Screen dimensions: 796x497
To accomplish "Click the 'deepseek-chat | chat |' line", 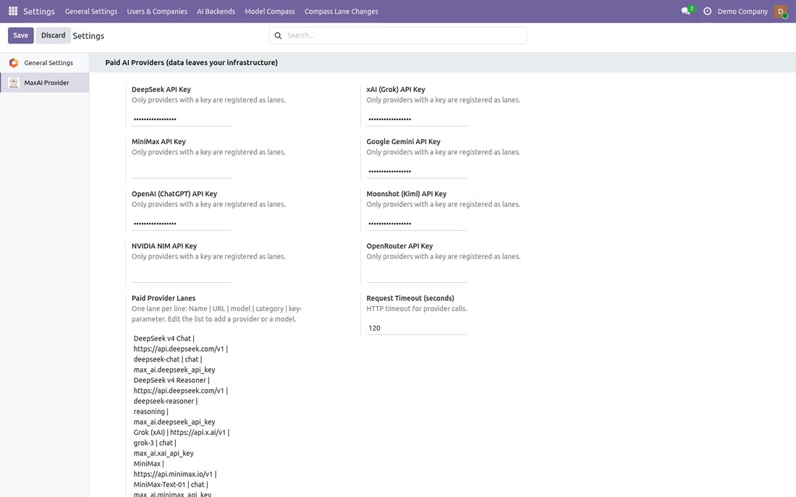I will [x=168, y=360].
